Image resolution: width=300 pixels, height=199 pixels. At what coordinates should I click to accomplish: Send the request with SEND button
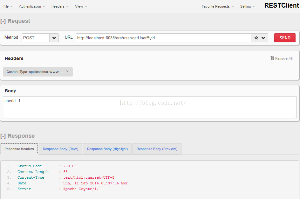[x=285, y=38]
